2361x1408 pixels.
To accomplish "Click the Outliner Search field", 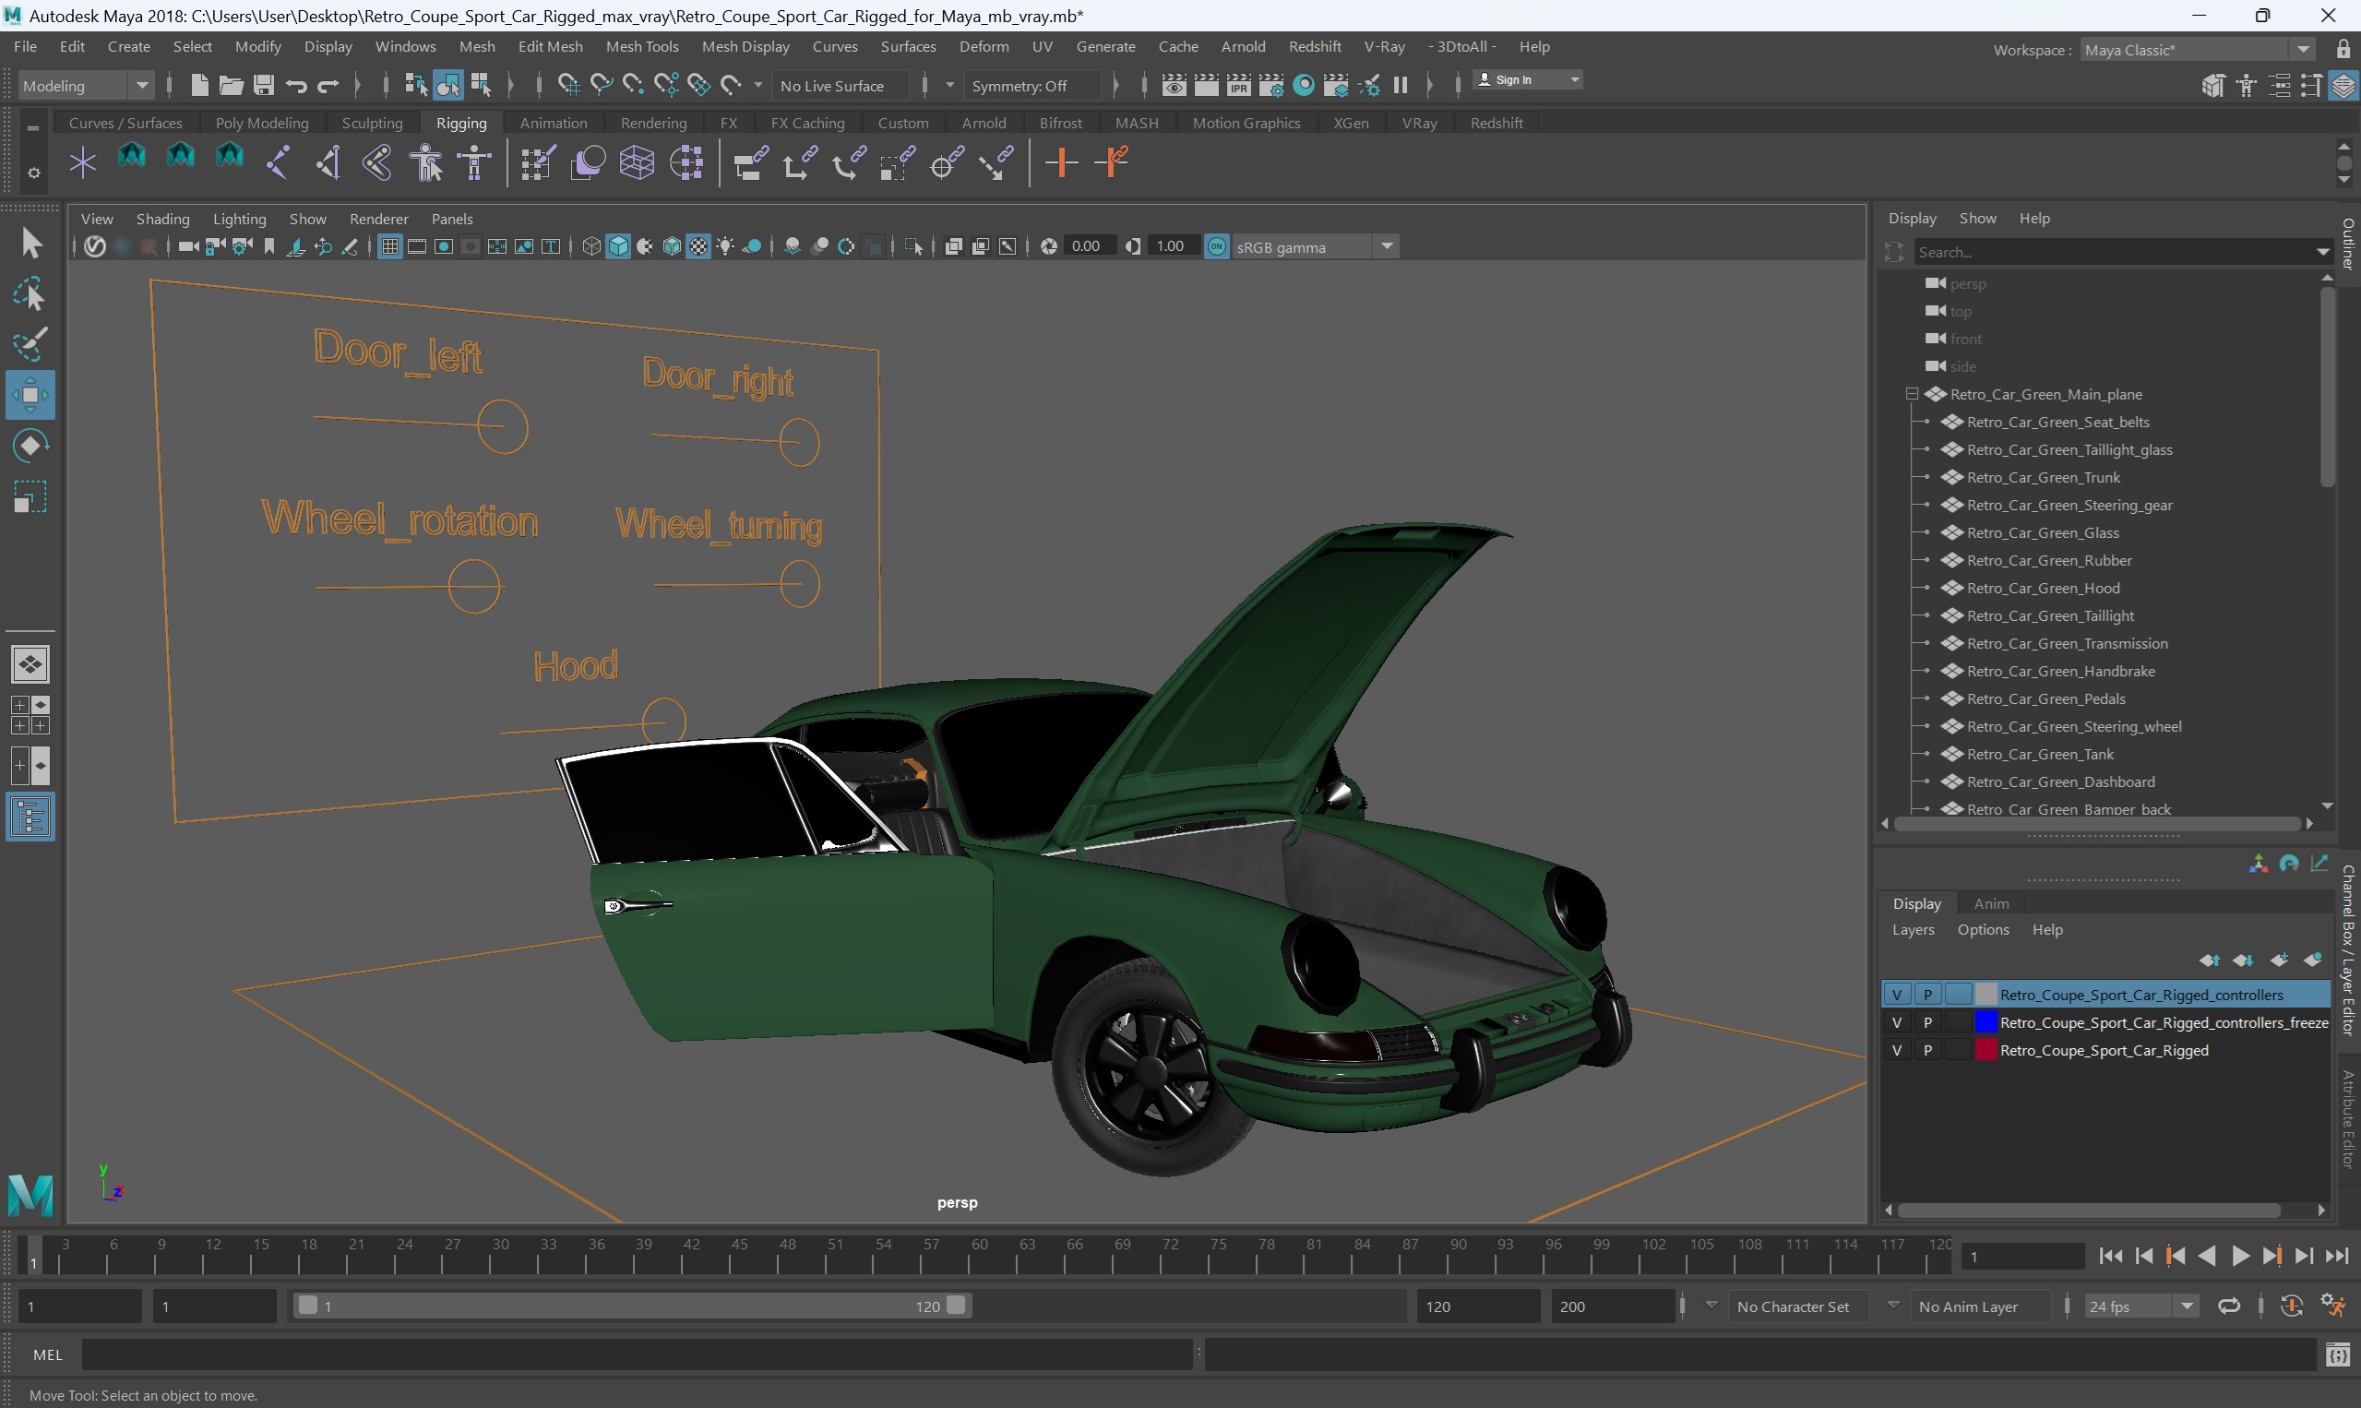I will [2112, 251].
